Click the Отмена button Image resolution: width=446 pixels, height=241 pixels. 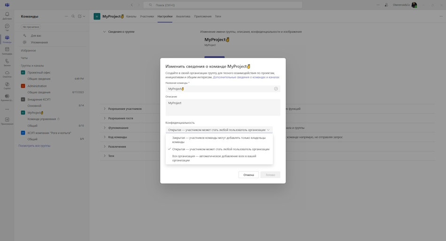tap(249, 175)
